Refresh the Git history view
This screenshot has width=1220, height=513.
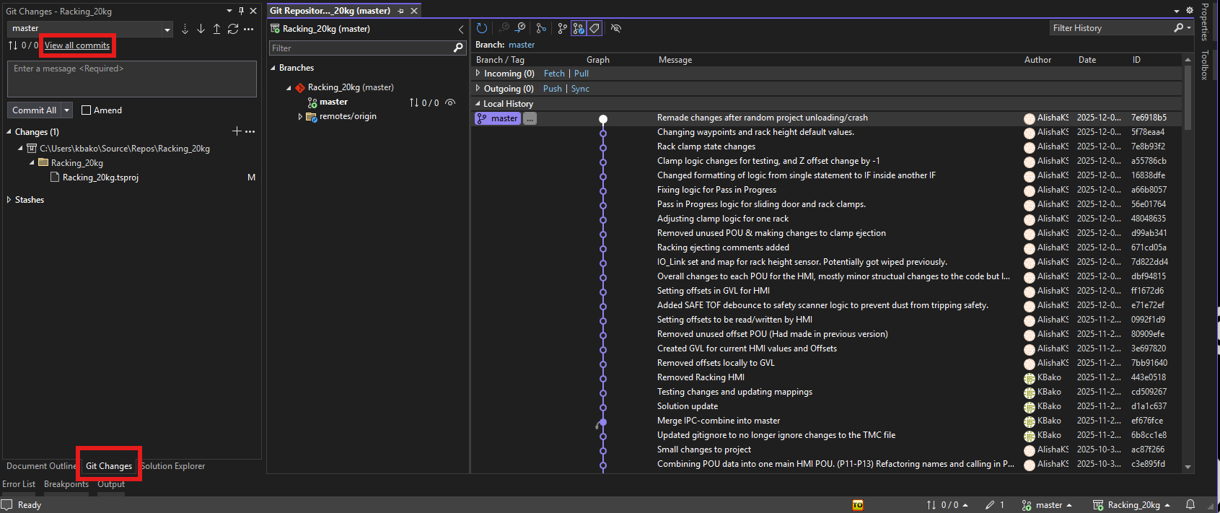(482, 28)
